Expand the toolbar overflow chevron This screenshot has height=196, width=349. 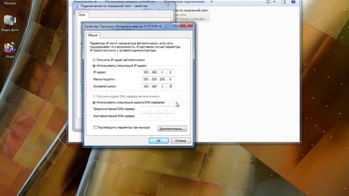point(212,2)
